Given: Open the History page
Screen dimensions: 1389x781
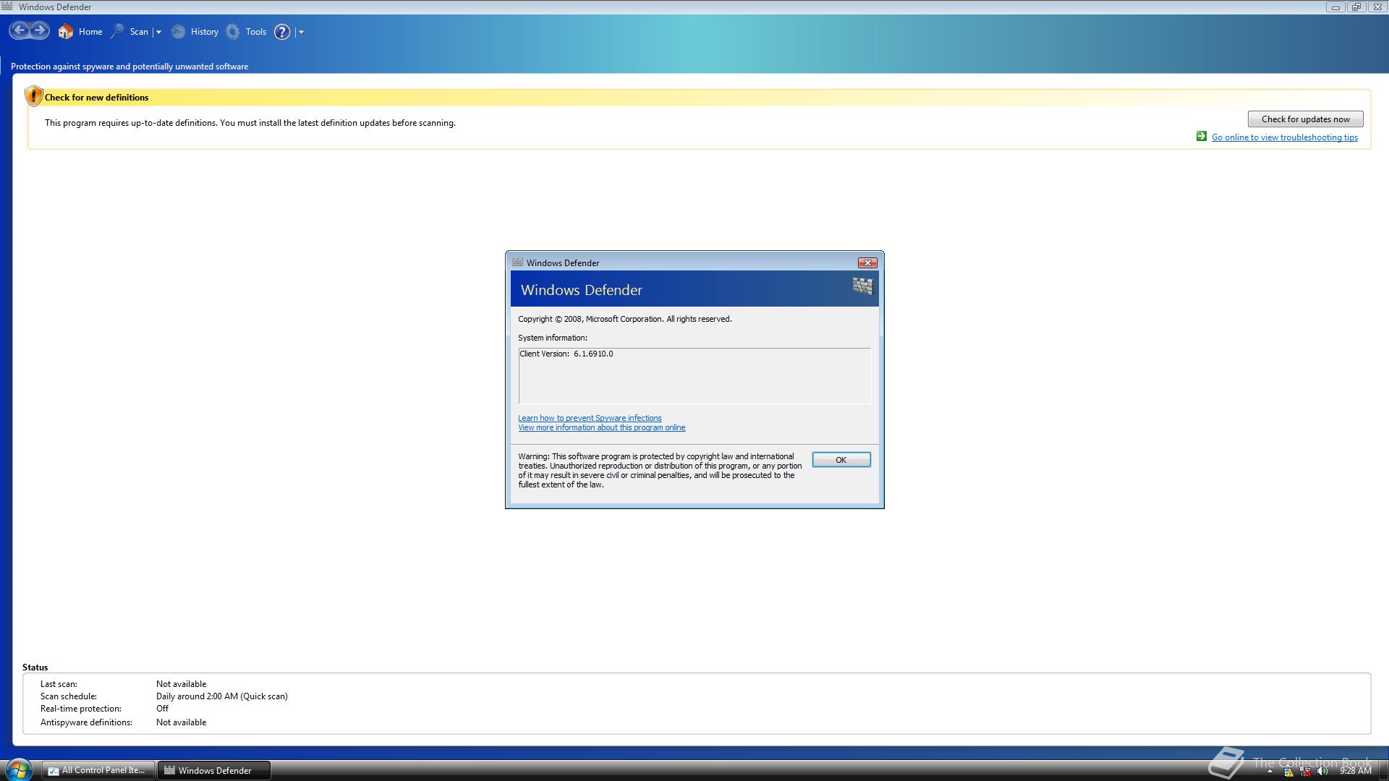Looking at the screenshot, I should click(x=195, y=32).
